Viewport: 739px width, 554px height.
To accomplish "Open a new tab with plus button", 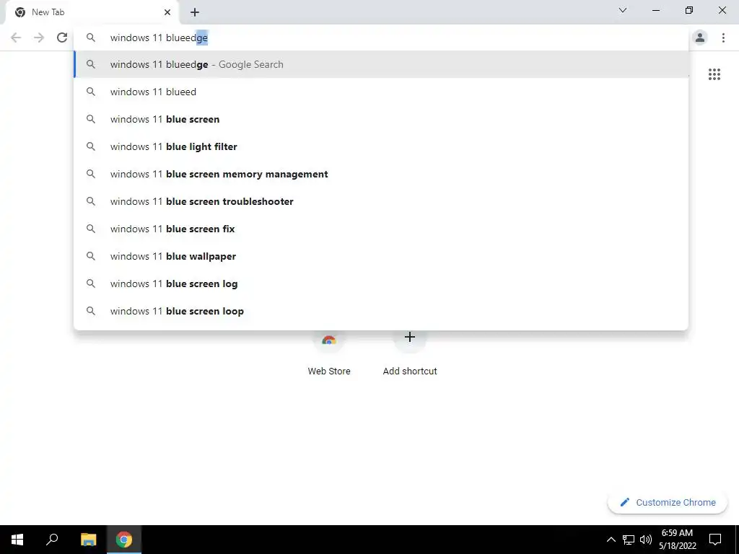I will point(195,12).
